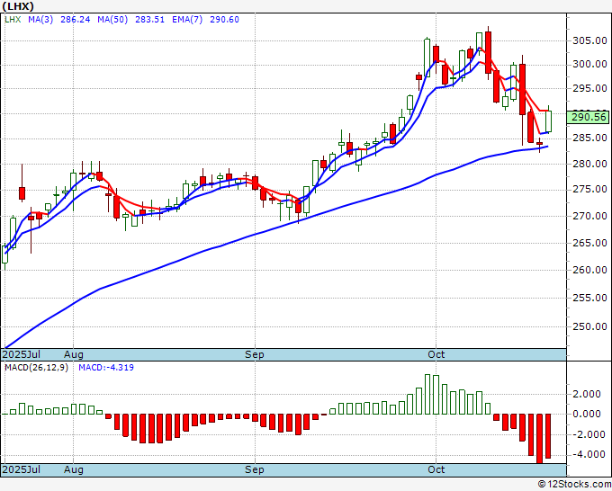The image size is (612, 491).
Task: Click Aug on the MACD panel axis
Action: click(x=74, y=469)
